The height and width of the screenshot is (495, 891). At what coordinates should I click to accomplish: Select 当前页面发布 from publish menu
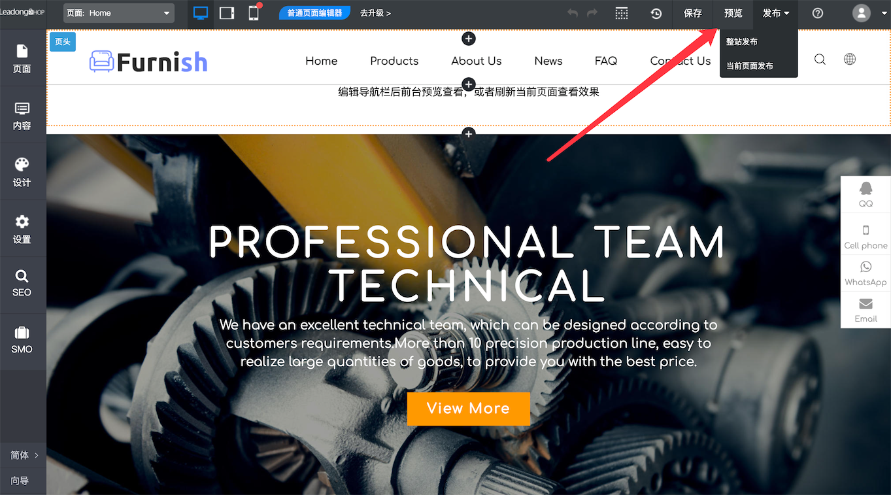750,66
